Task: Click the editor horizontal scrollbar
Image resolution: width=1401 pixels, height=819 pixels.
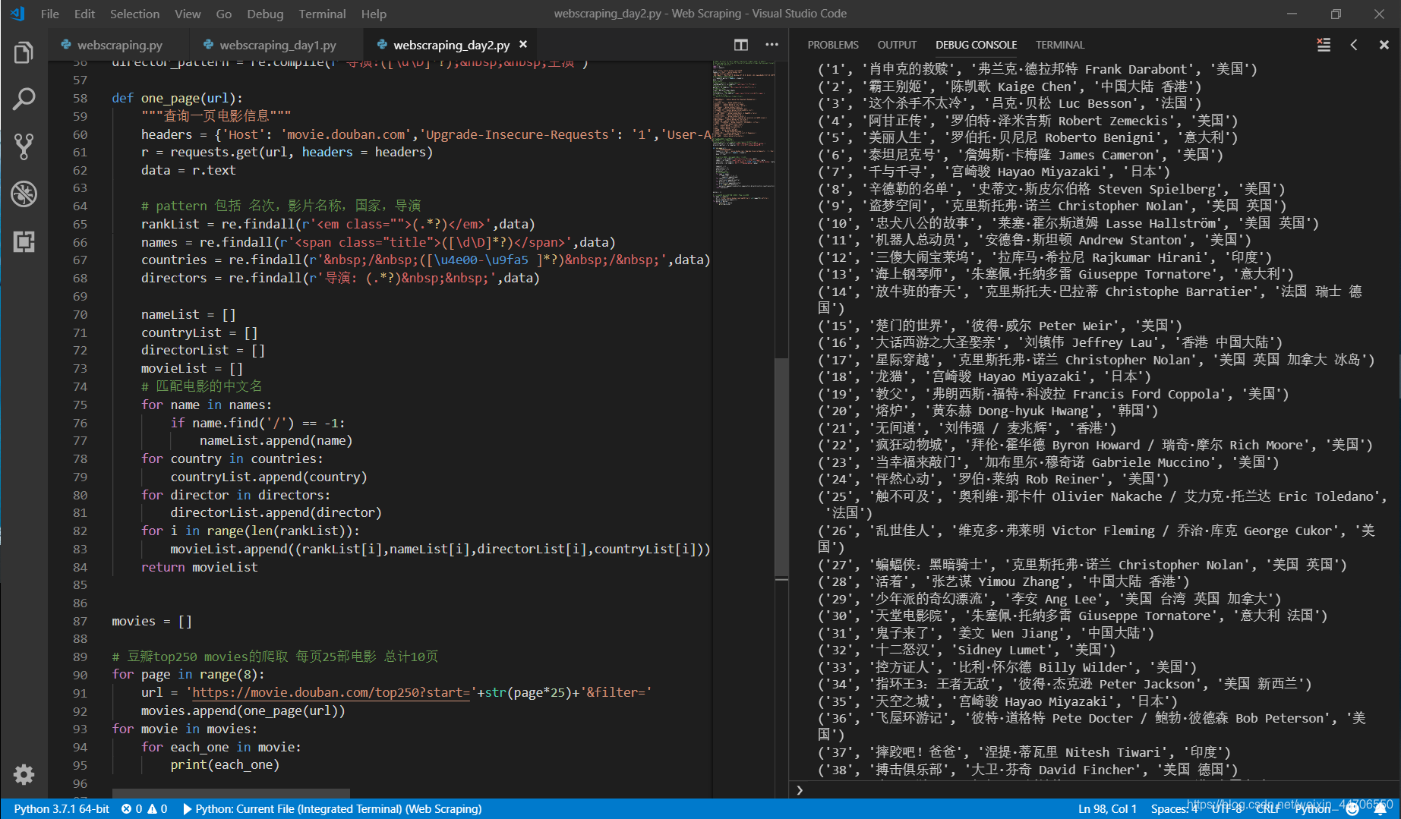Action: [x=231, y=792]
